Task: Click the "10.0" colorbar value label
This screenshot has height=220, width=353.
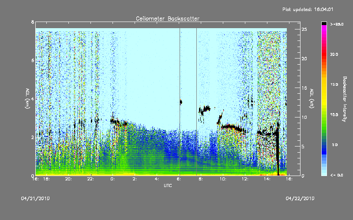Action: click(334, 114)
